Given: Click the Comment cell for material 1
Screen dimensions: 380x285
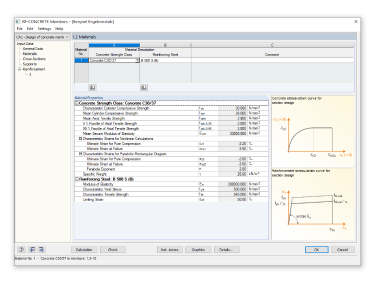Looking at the screenshot, I should tap(272, 60).
